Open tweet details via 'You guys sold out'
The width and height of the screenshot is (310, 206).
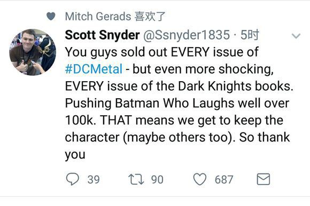point(117,52)
